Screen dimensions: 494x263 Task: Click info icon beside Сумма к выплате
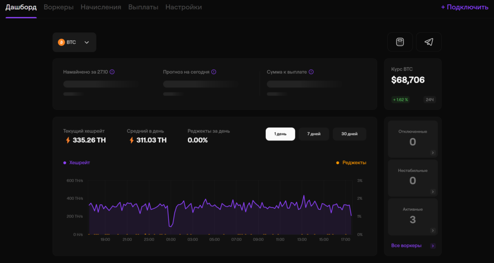(x=311, y=72)
